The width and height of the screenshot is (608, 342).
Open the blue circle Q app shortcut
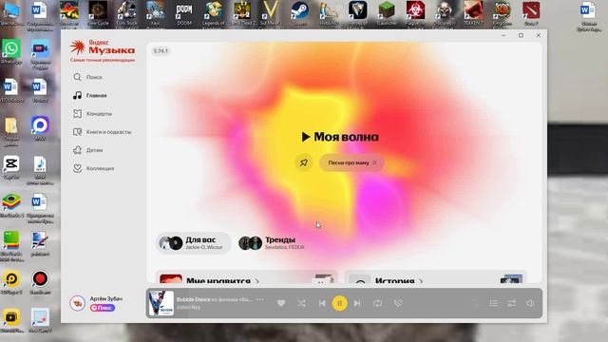pos(40,128)
